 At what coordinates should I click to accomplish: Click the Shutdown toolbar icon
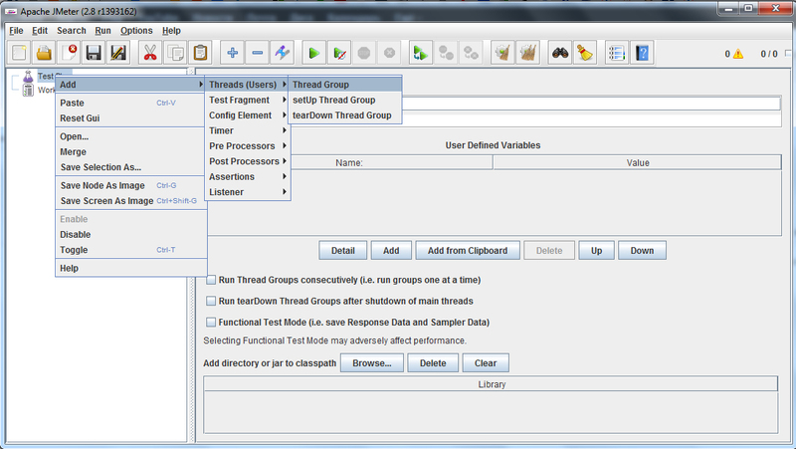tap(389, 53)
